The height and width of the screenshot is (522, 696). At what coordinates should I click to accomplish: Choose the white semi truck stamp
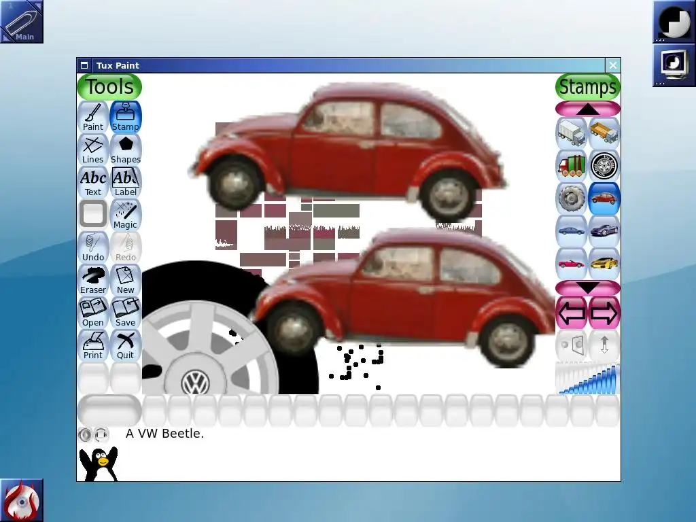[571, 133]
